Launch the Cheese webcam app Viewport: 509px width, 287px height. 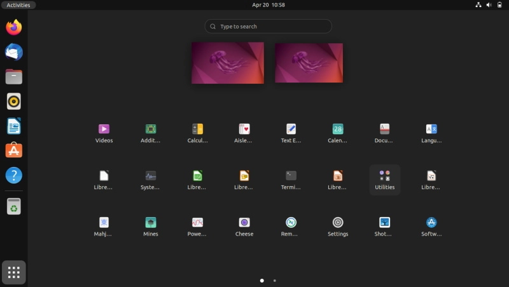[x=244, y=227]
